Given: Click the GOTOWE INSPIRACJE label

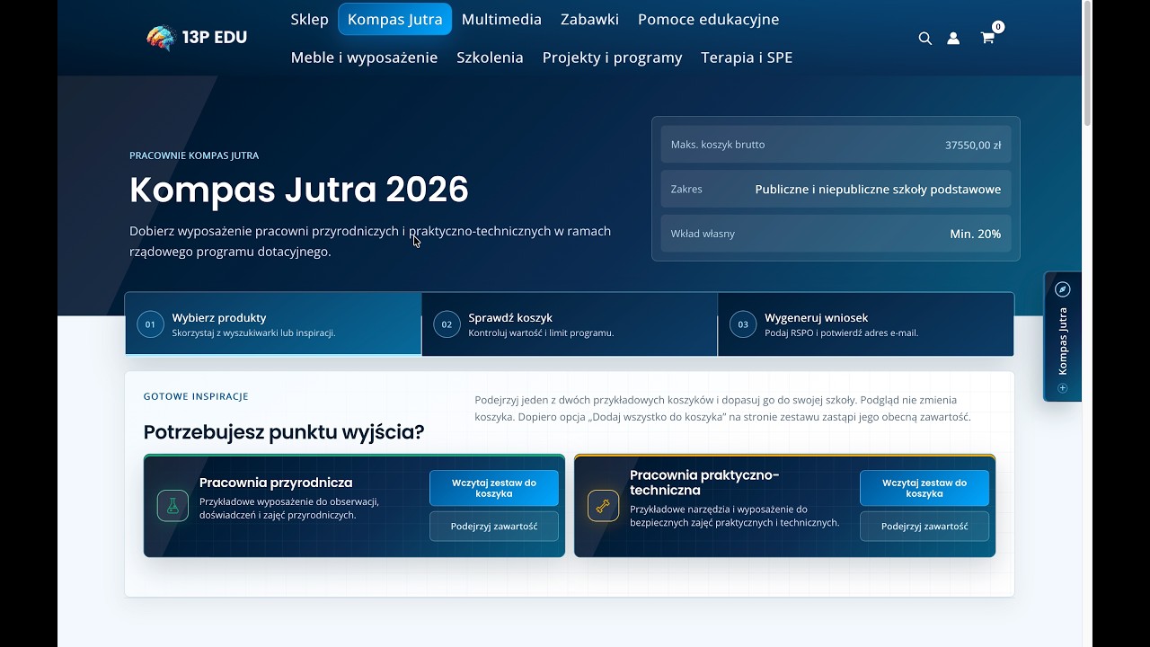Looking at the screenshot, I should (196, 396).
